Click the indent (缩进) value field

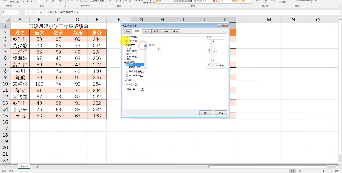pos(153,49)
